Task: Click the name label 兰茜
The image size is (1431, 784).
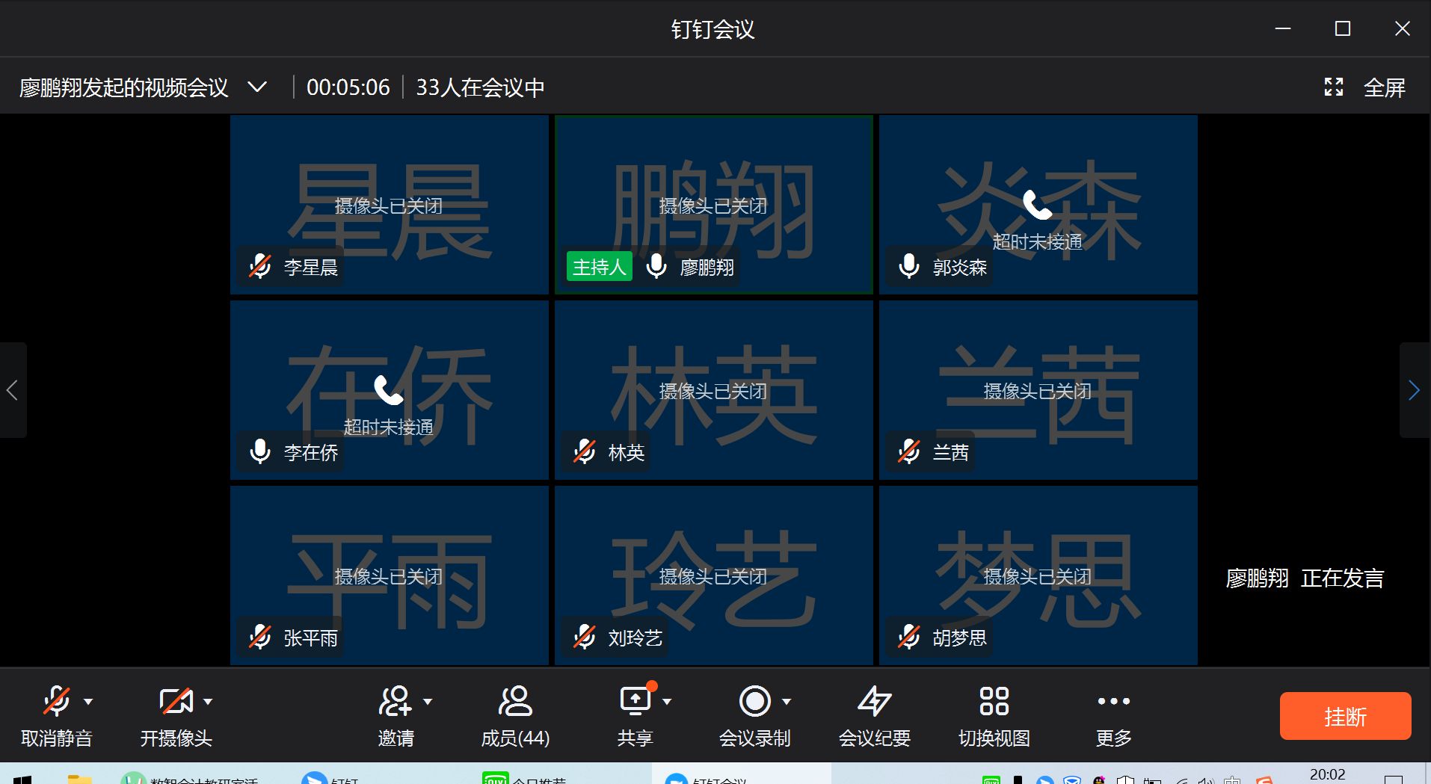Action: [951, 452]
